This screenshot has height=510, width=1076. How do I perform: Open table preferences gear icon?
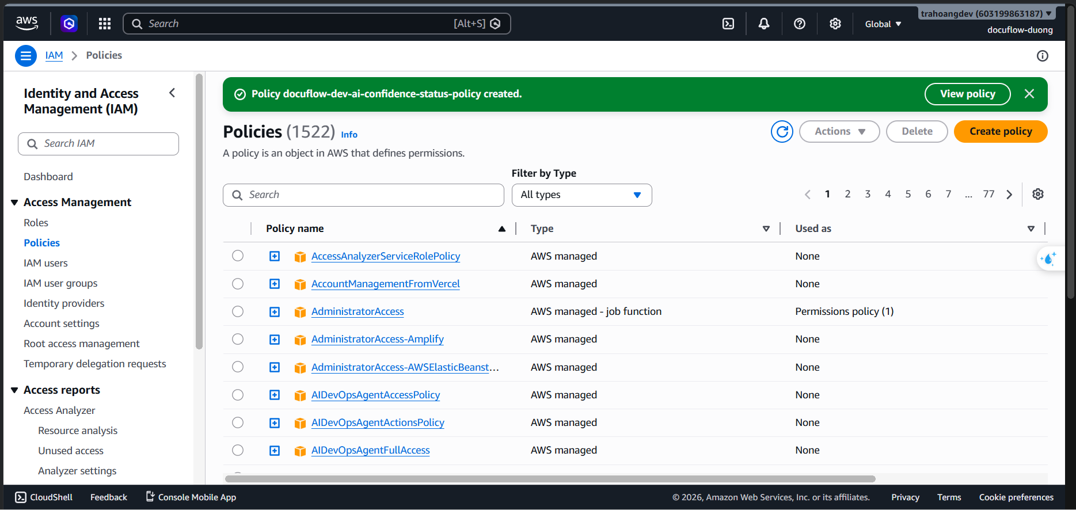(x=1038, y=194)
